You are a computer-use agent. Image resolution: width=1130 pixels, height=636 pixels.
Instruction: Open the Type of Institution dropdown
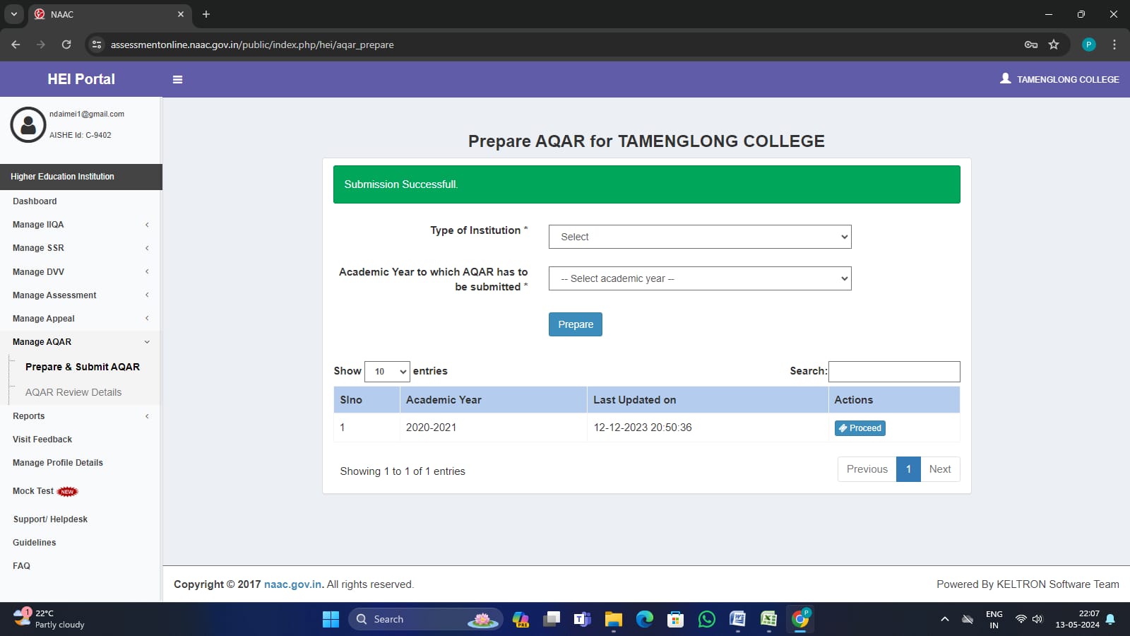[x=699, y=237]
